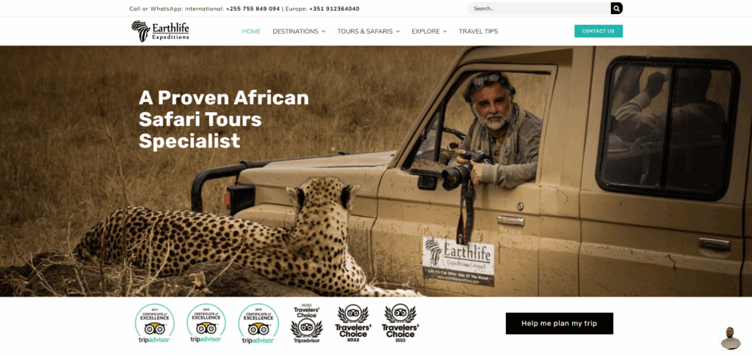Click the Earthlife sticker on the vehicle door

click(x=458, y=262)
